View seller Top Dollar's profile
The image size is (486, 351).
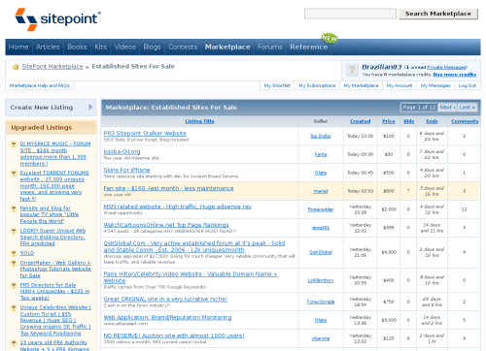[321, 136]
